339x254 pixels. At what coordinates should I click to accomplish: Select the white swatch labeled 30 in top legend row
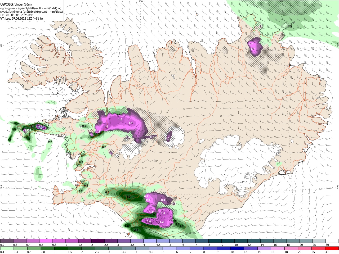[332, 241]
